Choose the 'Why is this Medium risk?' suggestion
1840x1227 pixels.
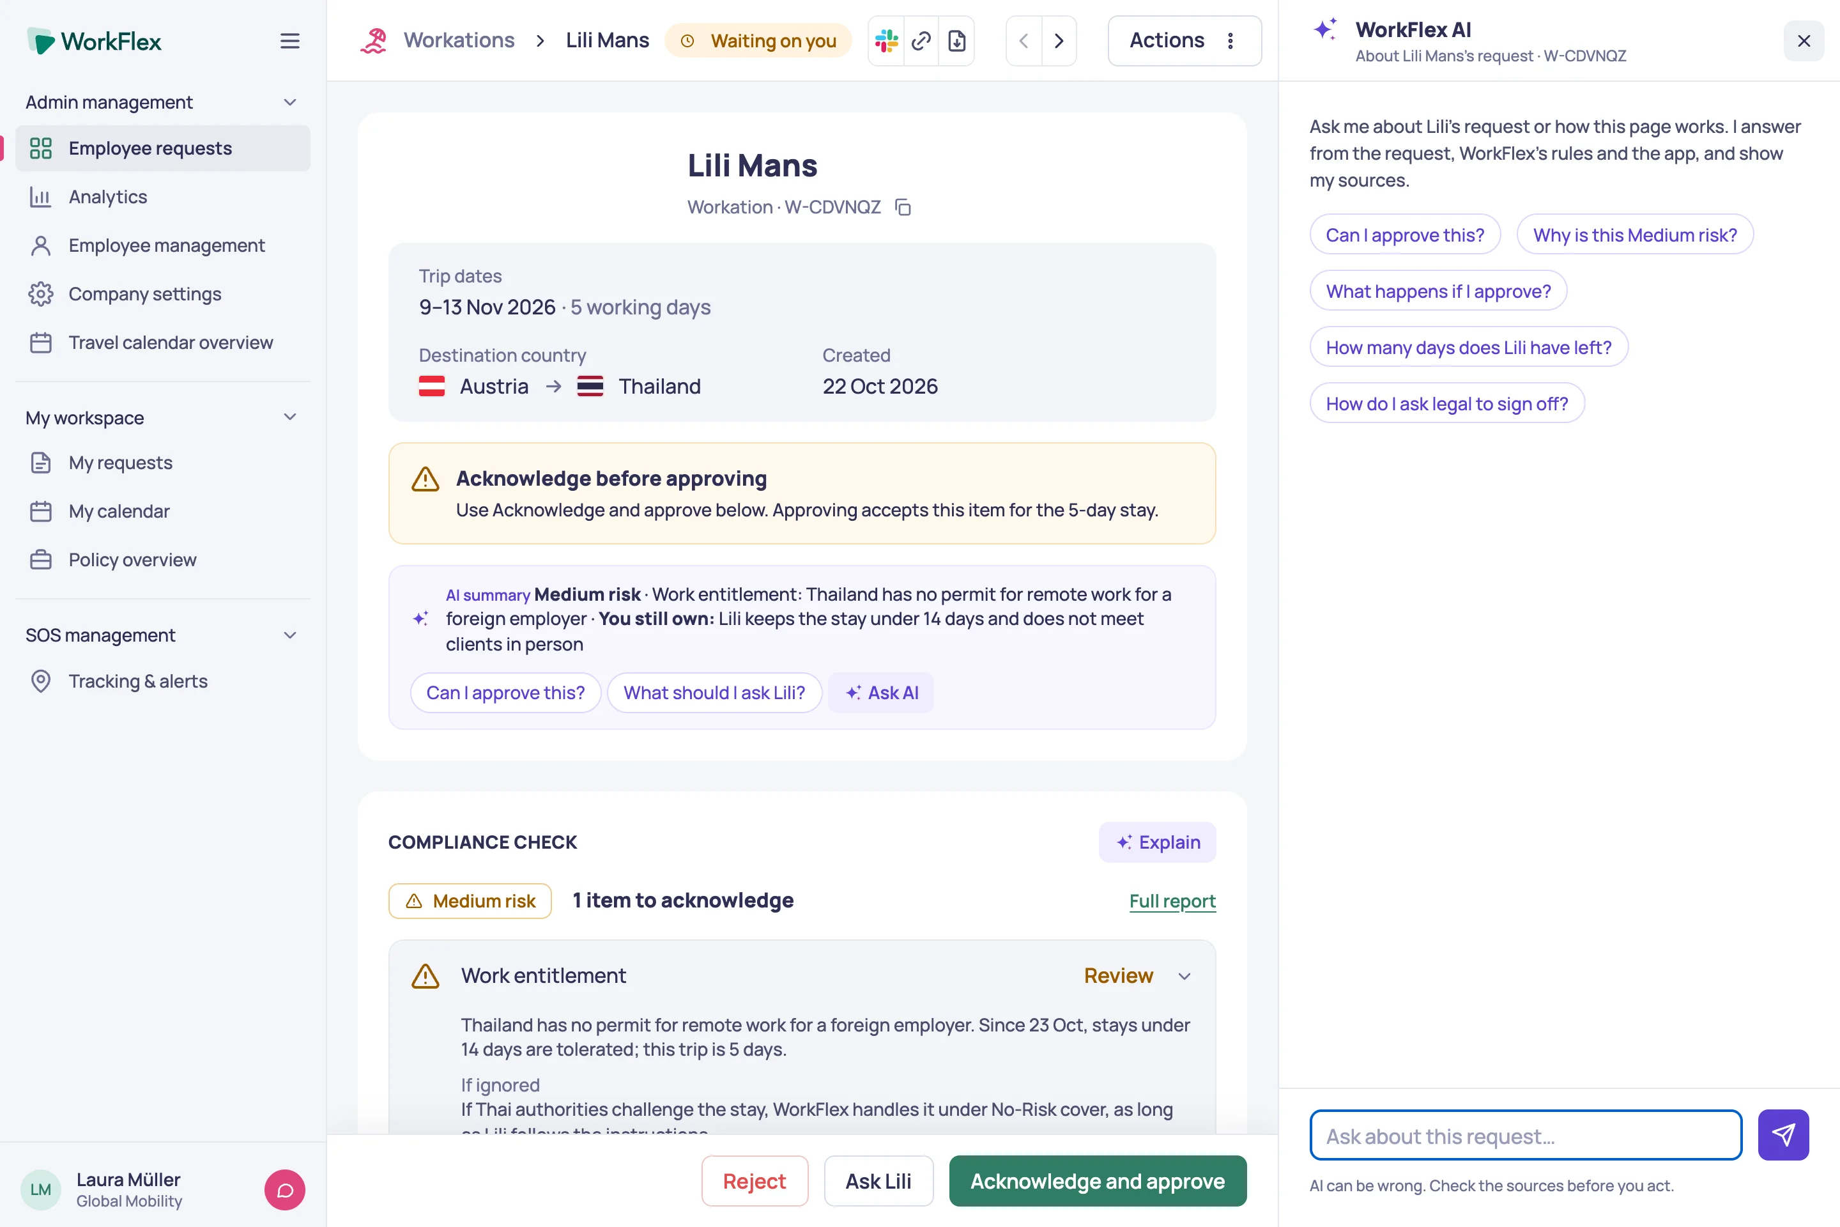click(x=1634, y=235)
